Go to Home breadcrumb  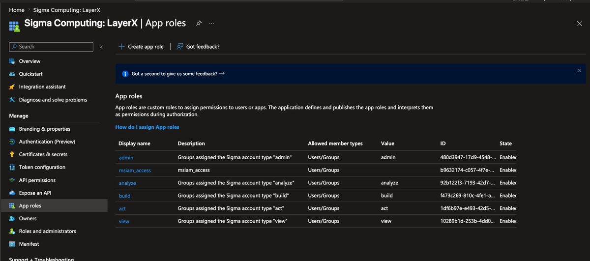click(x=17, y=10)
